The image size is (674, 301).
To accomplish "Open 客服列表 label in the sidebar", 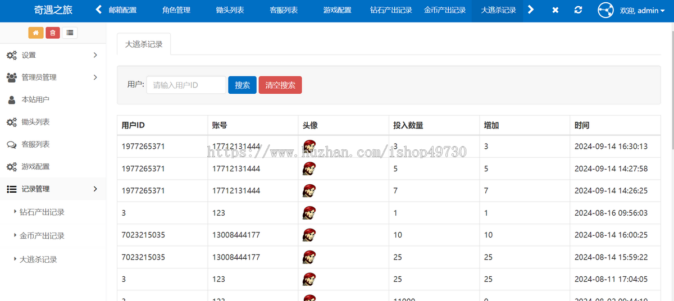I will pyautogui.click(x=35, y=144).
